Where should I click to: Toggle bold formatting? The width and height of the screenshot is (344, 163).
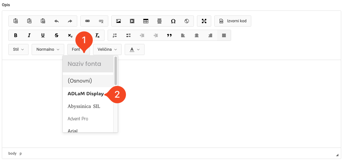[x=16, y=36]
